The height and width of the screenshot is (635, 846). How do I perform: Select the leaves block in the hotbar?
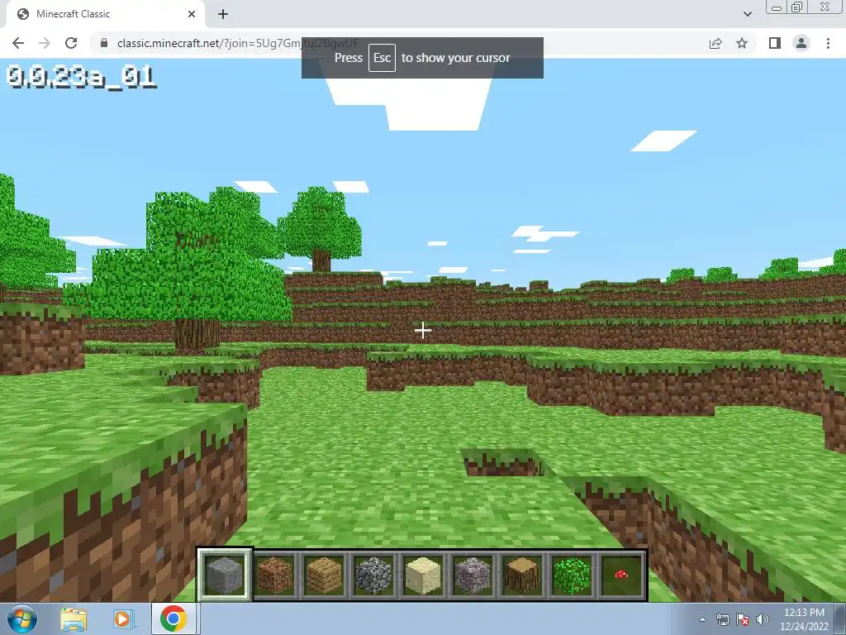pyautogui.click(x=572, y=575)
